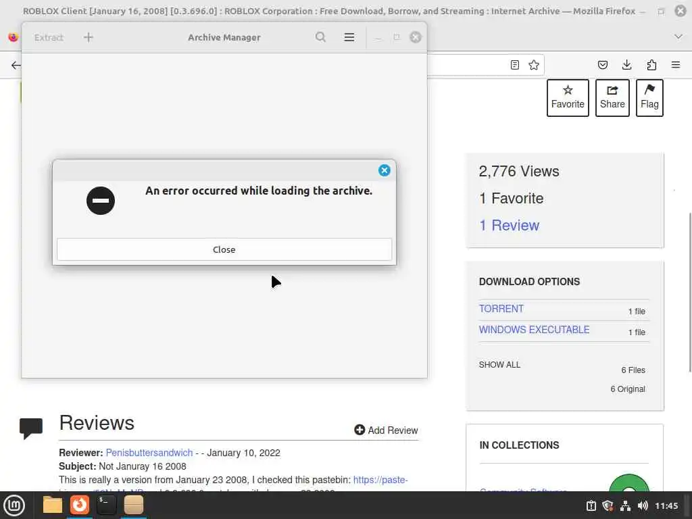Open Archive Manager hamburger menu
This screenshot has width=692, height=519.
349,38
